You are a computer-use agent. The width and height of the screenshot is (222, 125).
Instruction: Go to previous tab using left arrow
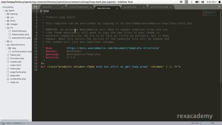[x=34, y=7]
